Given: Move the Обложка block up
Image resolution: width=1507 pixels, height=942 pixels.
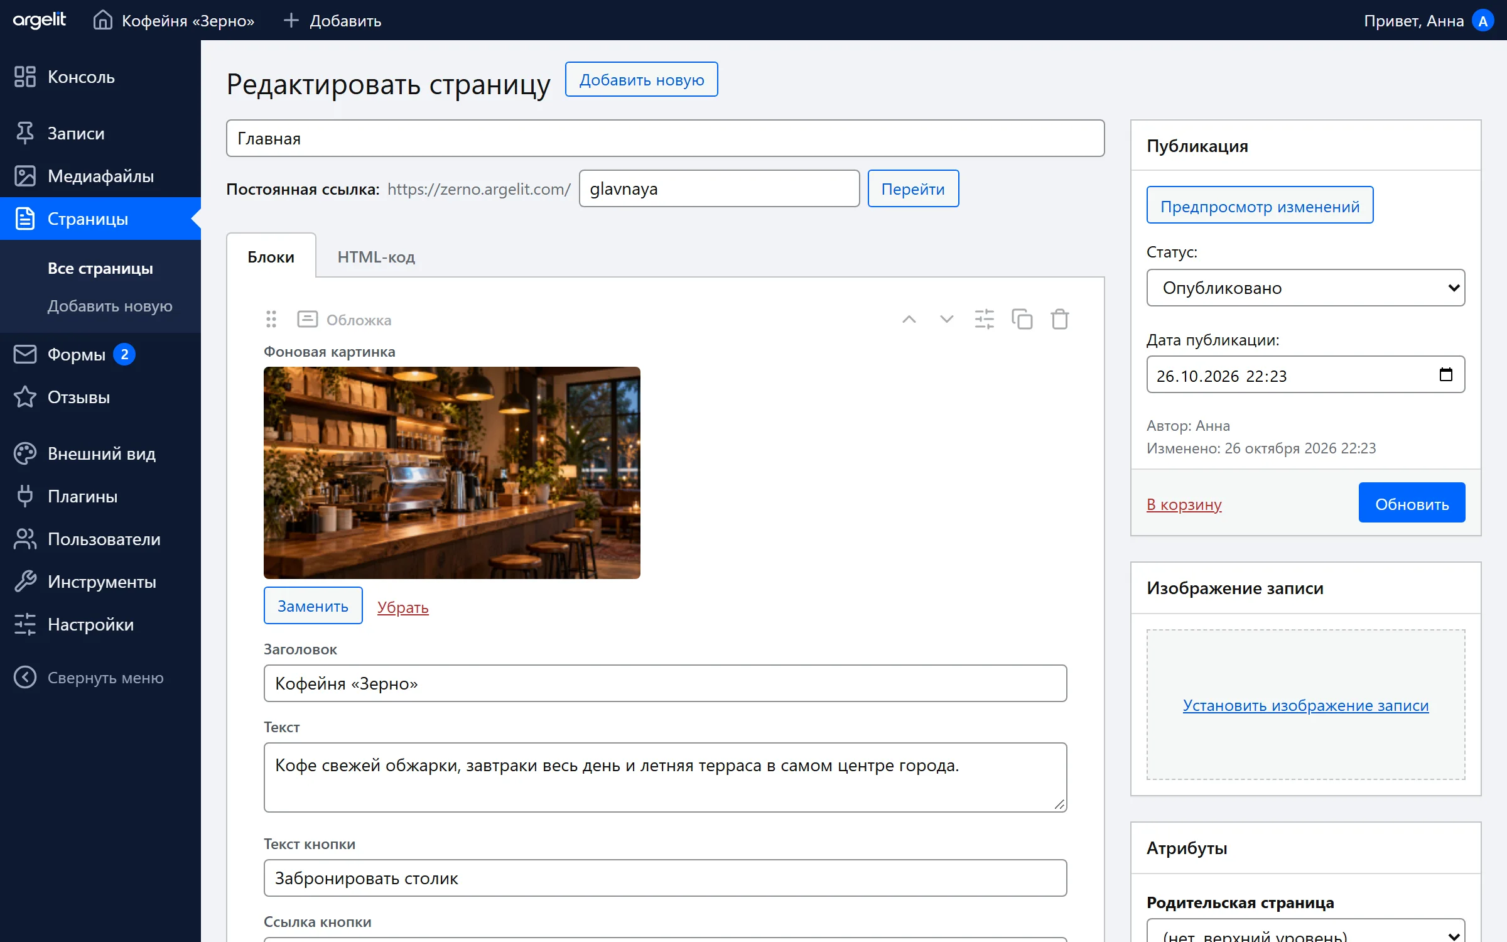Looking at the screenshot, I should [909, 319].
